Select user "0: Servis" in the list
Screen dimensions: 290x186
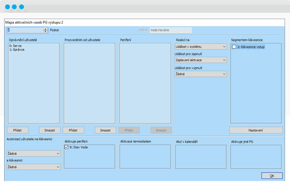pos(15,46)
